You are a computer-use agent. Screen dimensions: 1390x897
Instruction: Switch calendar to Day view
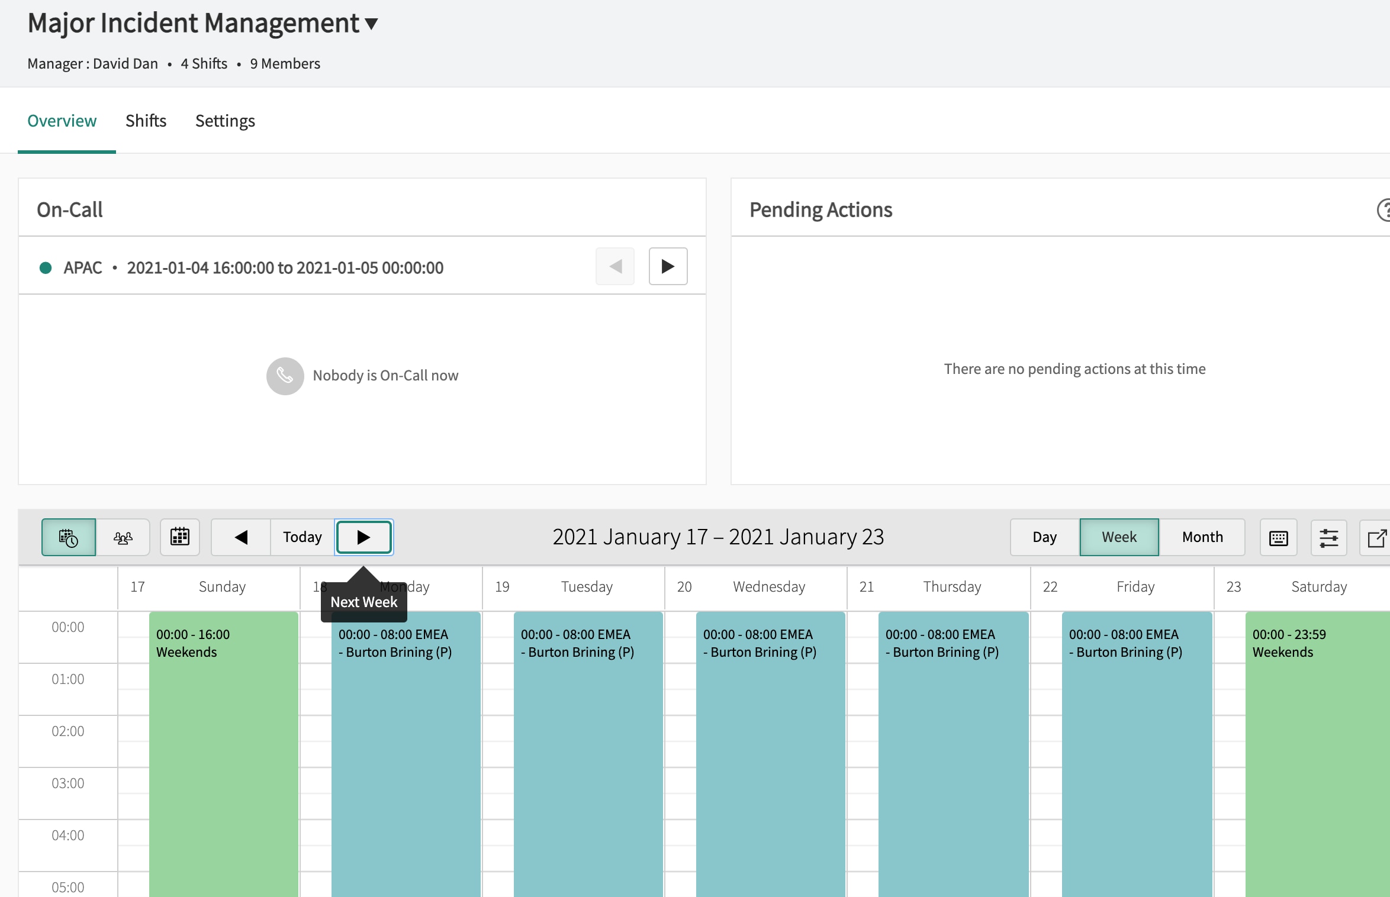(1045, 537)
